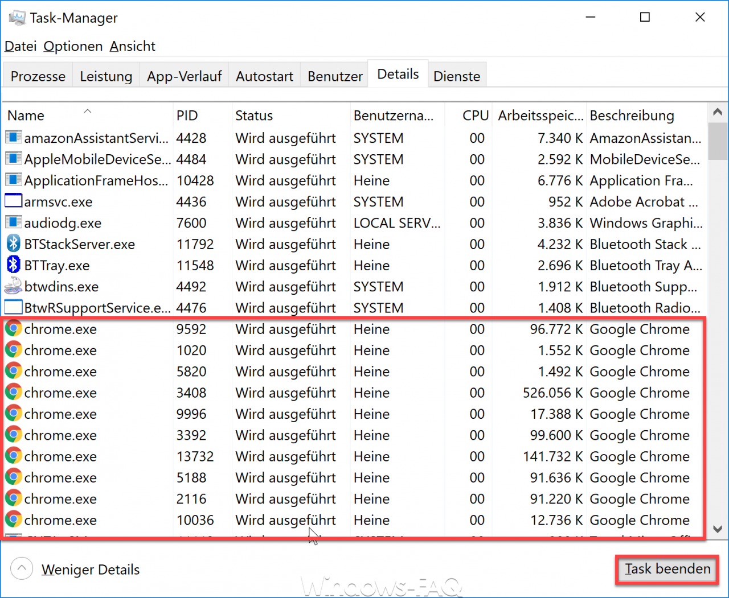Viewport: 729px width, 598px height.
Task: Select memory value 99.600 K
Action: click(556, 435)
